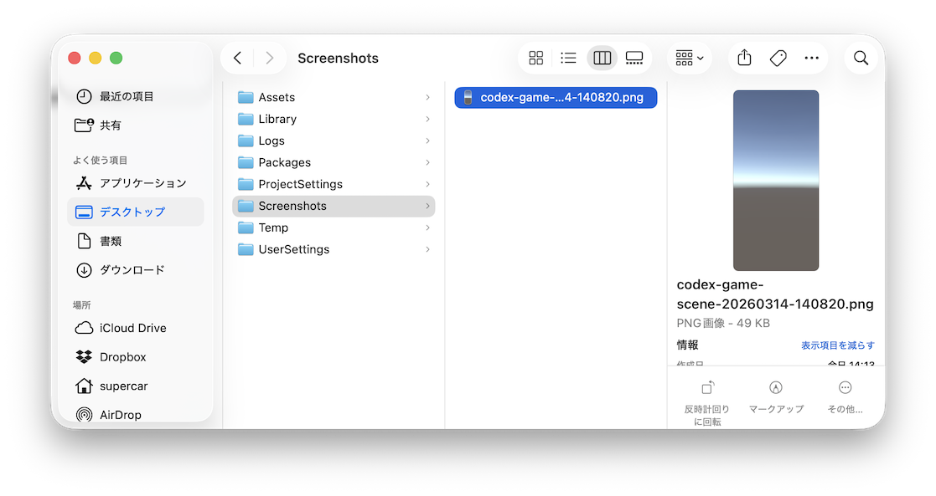Open the Tags editor icon

778,58
